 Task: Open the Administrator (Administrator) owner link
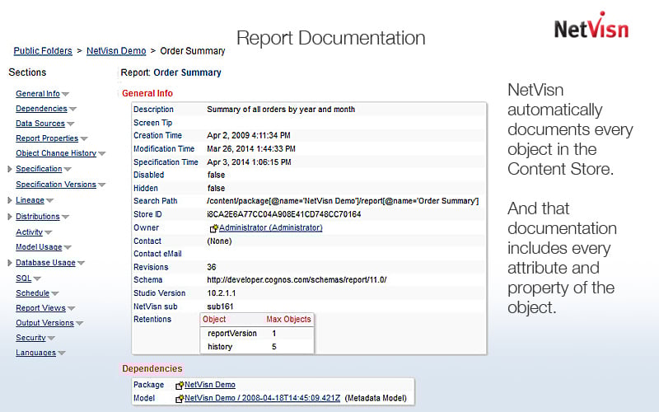pos(270,227)
